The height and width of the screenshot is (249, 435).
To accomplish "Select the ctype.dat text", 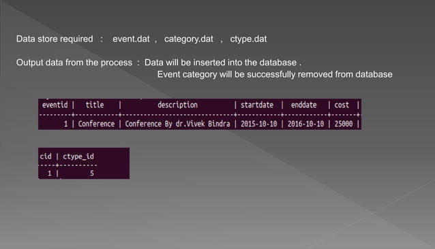I will [248, 39].
